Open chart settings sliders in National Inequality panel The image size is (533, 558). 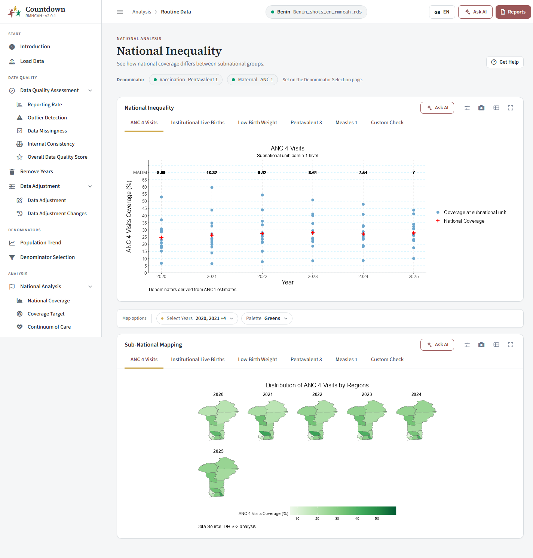point(467,108)
